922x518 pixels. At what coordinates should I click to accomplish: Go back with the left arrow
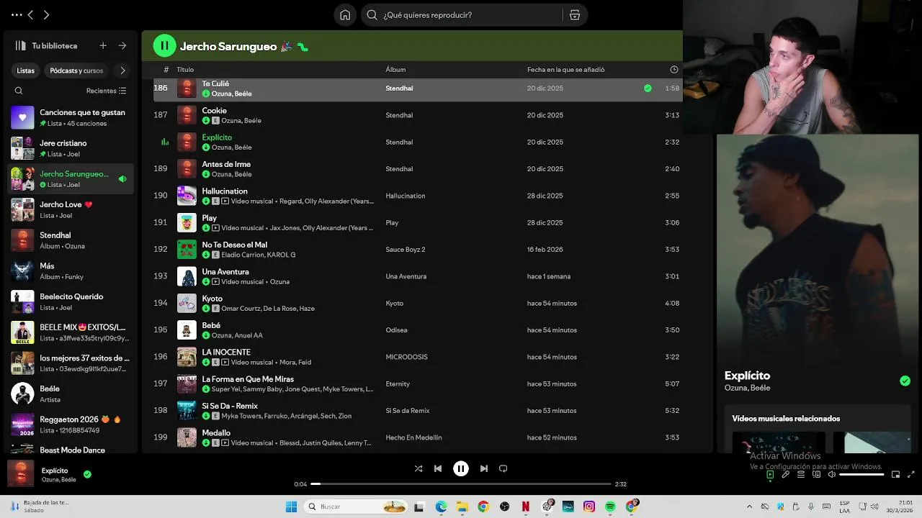coord(30,14)
